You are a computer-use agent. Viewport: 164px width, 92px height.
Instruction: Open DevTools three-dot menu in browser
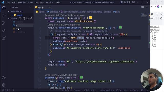[x=157, y=14]
